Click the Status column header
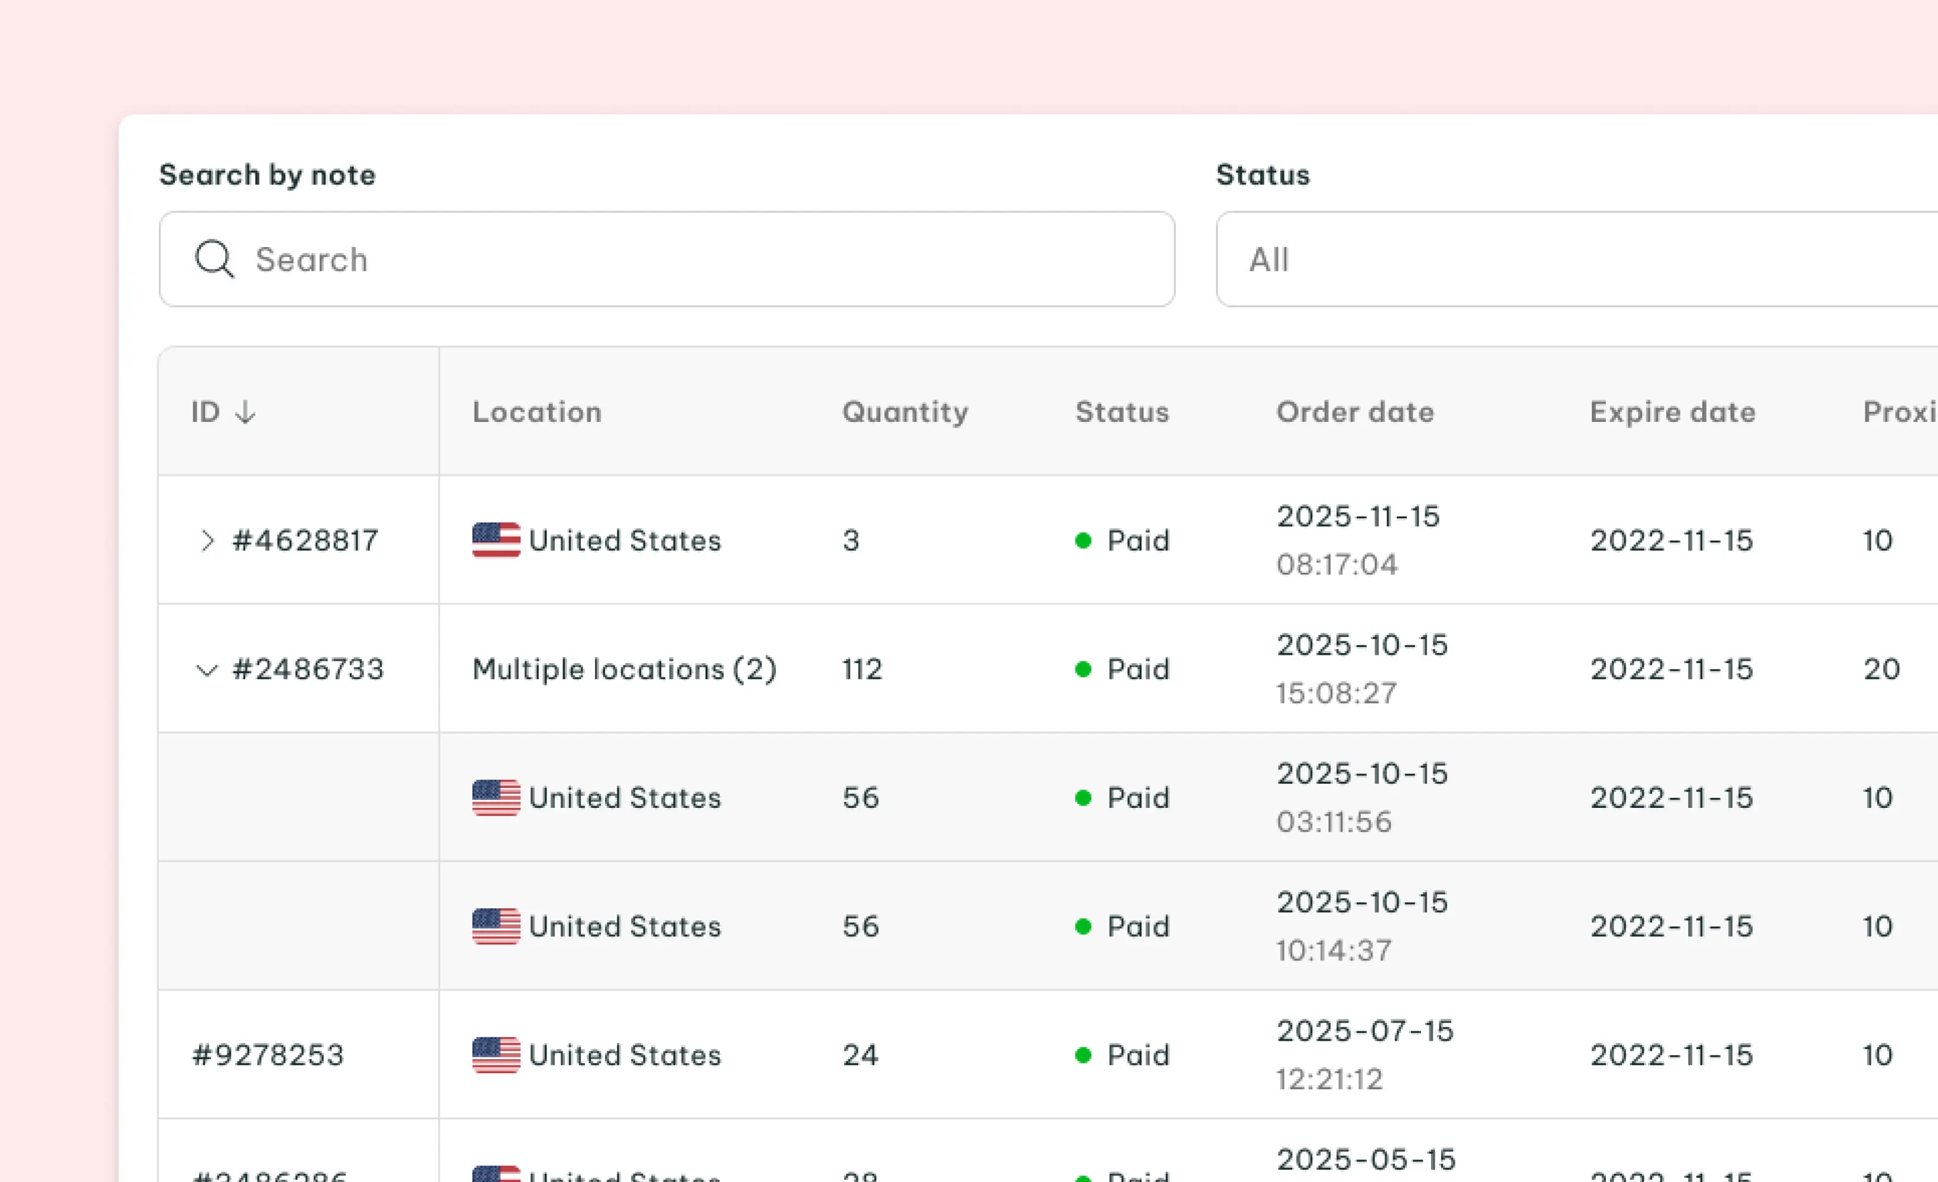The width and height of the screenshot is (1938, 1182). point(1121,411)
